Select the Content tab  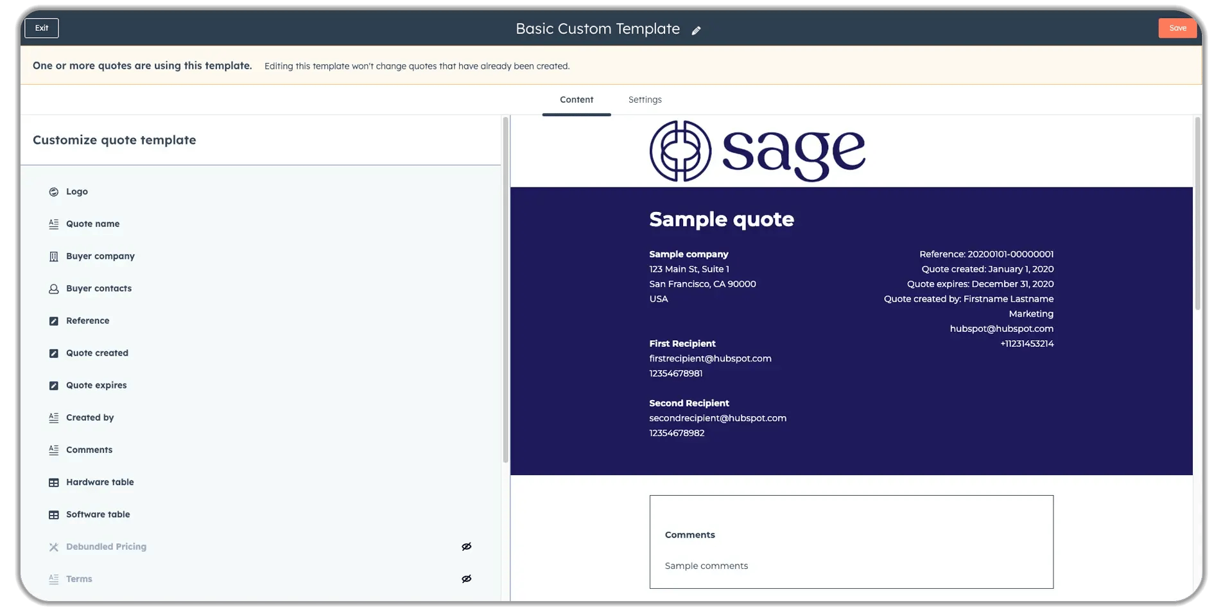tap(576, 100)
